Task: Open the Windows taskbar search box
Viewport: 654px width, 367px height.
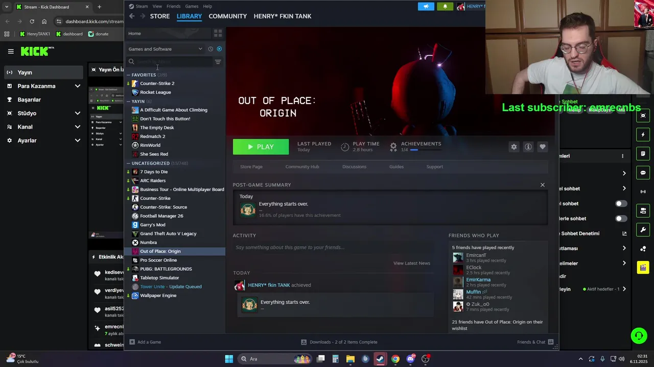Action: 275,359
